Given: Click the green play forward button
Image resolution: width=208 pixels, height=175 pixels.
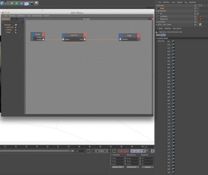Looking at the screenshot, I should click(x=101, y=151).
